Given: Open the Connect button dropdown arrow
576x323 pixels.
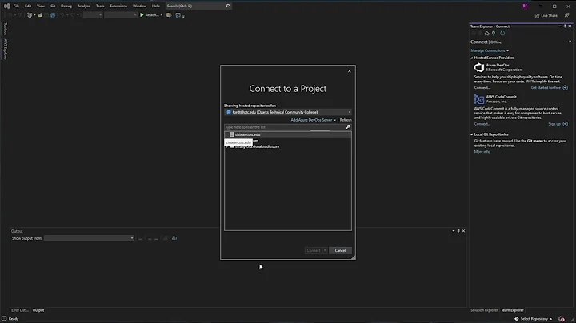Looking at the screenshot, I should pyautogui.click(x=325, y=250).
